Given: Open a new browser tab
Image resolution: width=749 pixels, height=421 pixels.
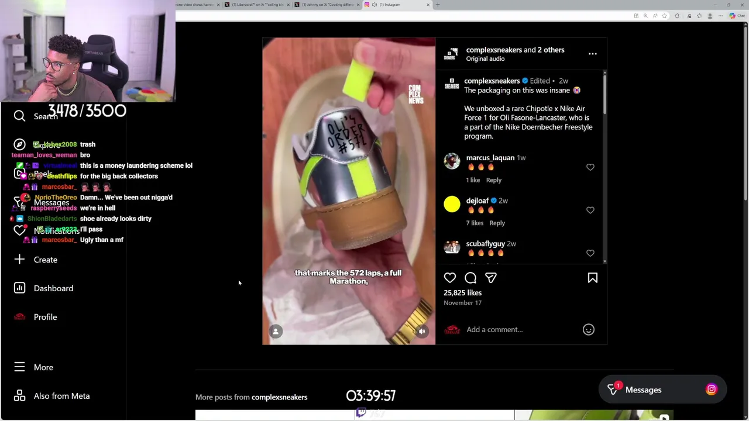Looking at the screenshot, I should [x=438, y=5].
